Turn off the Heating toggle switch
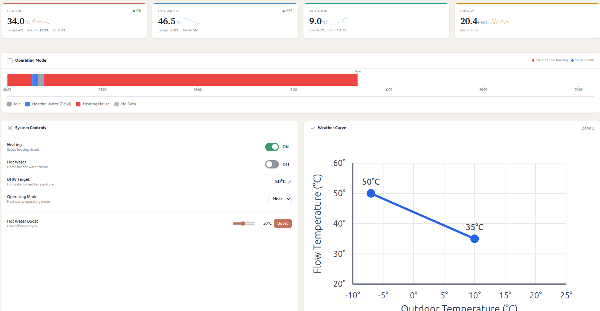The width and height of the screenshot is (600, 311). pyautogui.click(x=272, y=147)
